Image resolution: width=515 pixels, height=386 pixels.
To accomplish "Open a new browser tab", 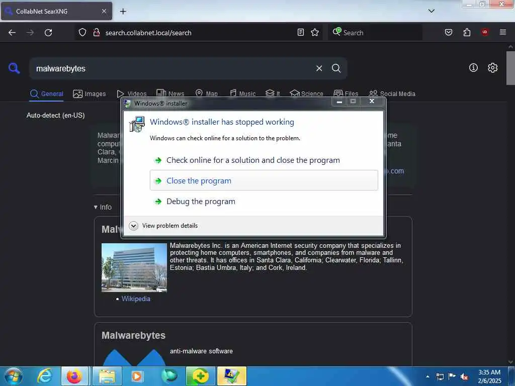I will pyautogui.click(x=123, y=12).
